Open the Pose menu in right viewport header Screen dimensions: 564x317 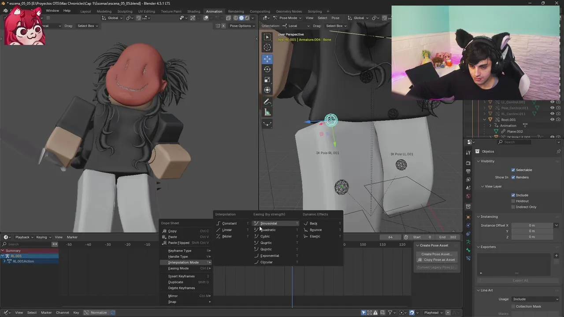pos(335,18)
